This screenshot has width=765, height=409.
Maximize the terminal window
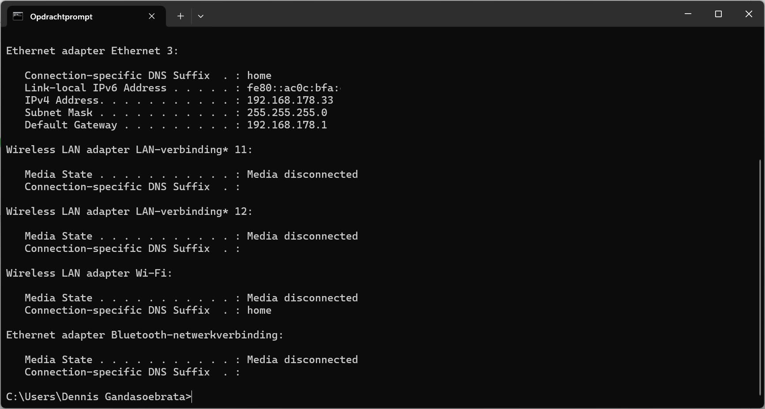[x=718, y=14]
